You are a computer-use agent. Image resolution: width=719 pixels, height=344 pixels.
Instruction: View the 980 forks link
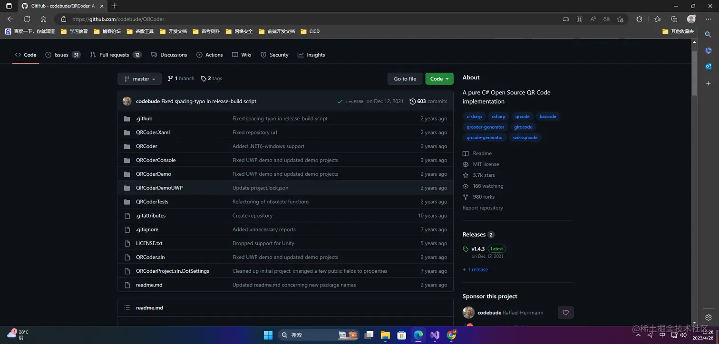click(479, 197)
